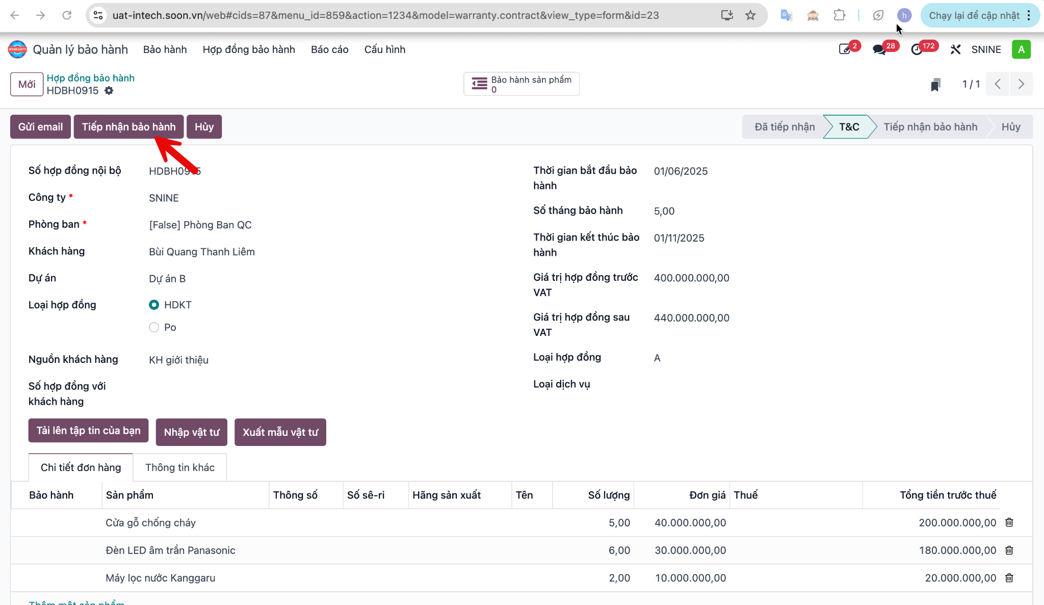This screenshot has width=1044, height=605.
Task: Click the Tiếp nhận bảo hành action button
Action: (x=128, y=127)
